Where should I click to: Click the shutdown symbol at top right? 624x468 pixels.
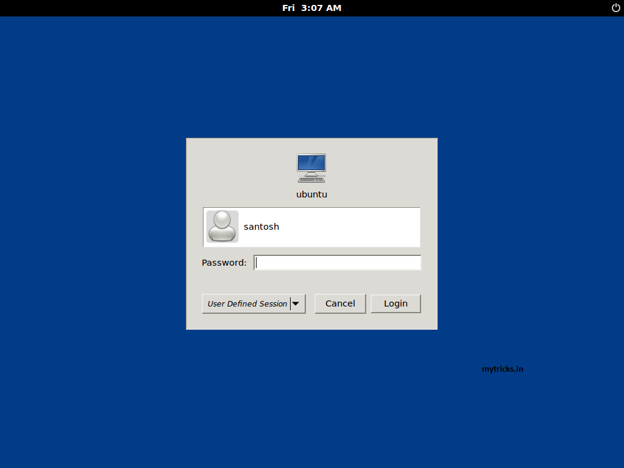615,8
